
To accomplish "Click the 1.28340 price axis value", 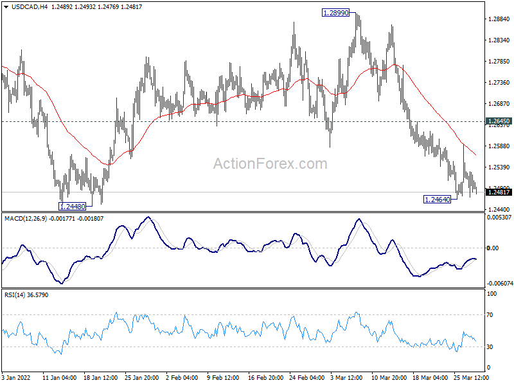I will [499, 40].
